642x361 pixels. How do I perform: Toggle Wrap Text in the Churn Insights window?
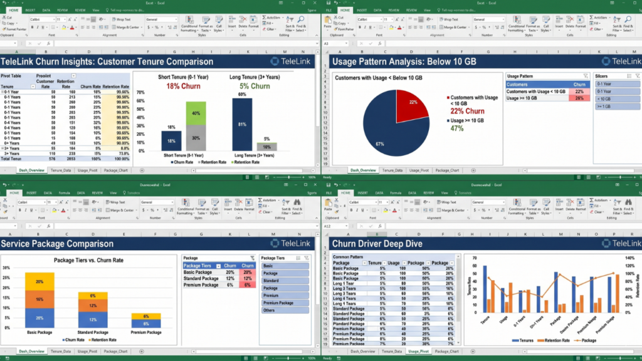[x=121, y=19]
